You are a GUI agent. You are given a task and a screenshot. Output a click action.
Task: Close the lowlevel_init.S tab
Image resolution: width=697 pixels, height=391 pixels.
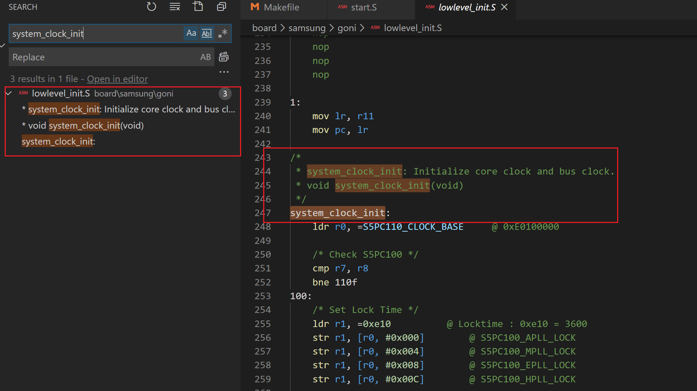tap(505, 7)
